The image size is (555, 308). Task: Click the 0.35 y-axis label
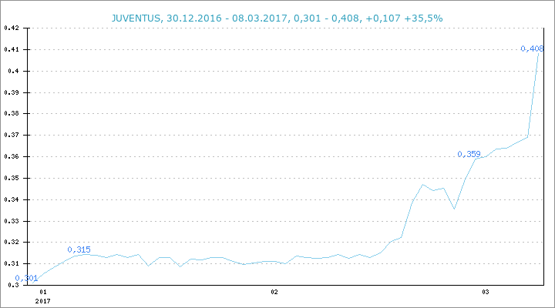pyautogui.click(x=12, y=178)
